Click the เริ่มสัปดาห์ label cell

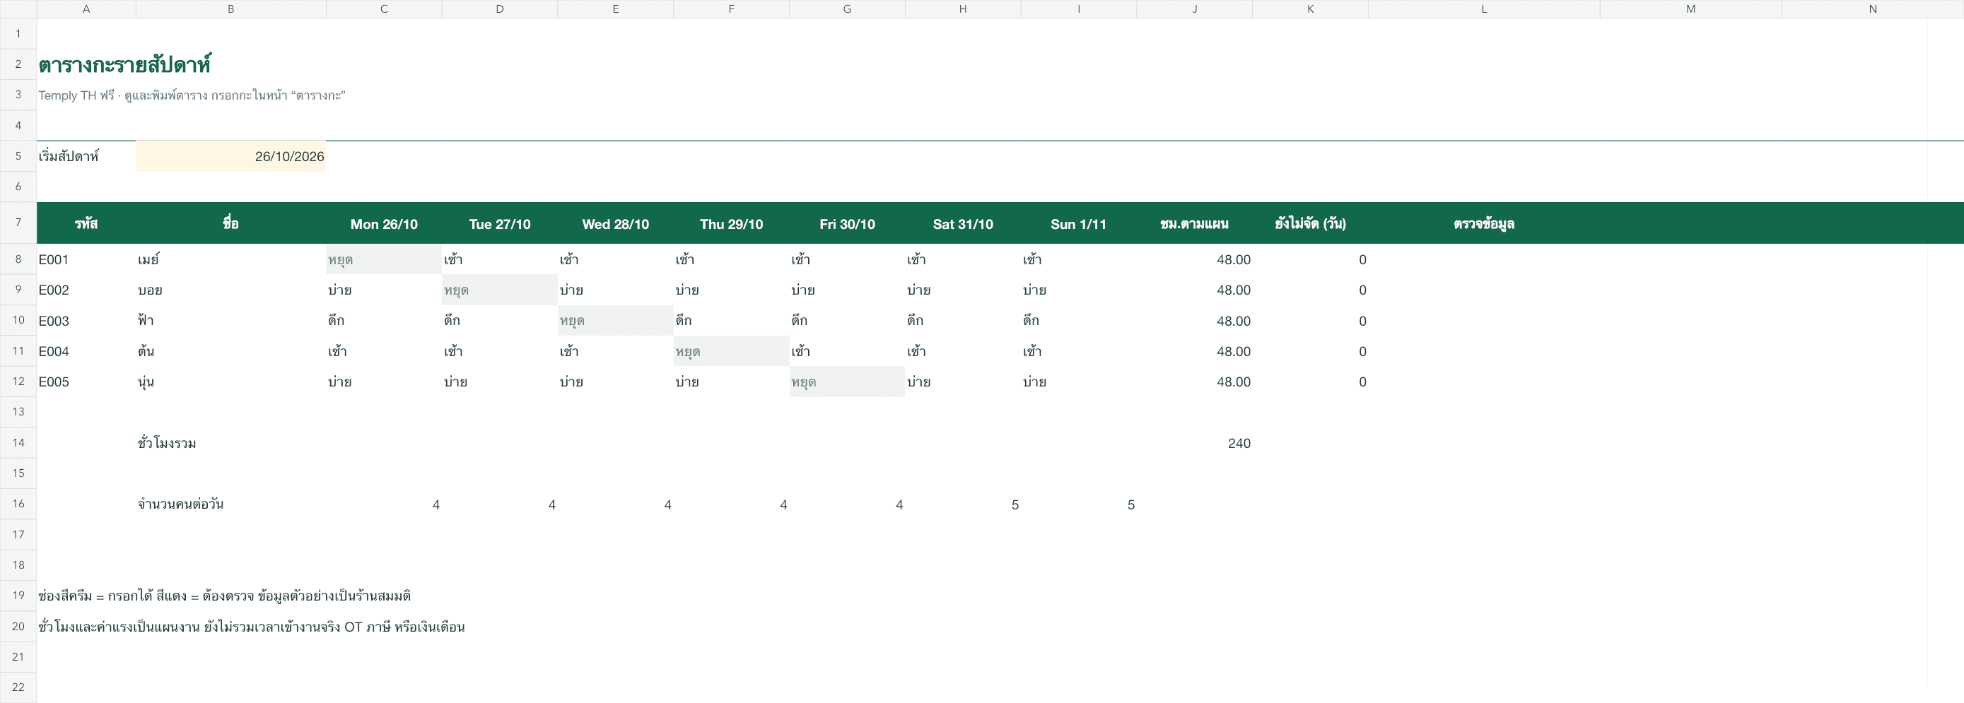86,156
